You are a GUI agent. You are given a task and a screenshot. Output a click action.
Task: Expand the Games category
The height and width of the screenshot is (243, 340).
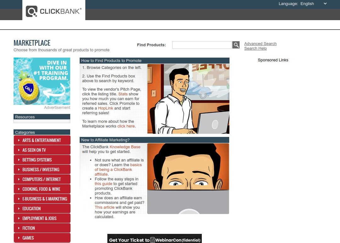[x=42, y=238]
